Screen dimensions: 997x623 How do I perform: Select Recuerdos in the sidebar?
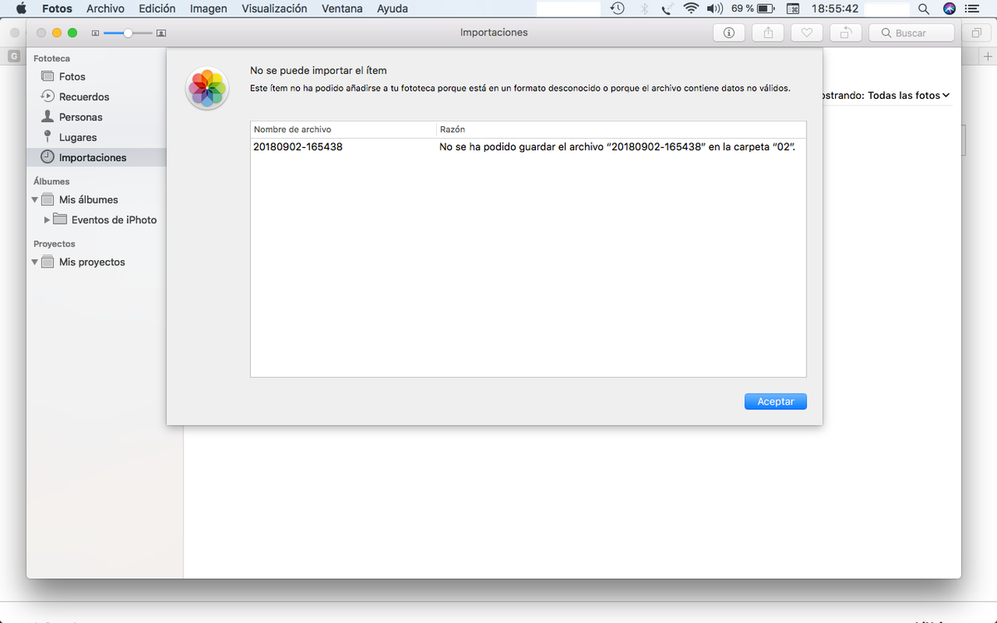point(83,96)
